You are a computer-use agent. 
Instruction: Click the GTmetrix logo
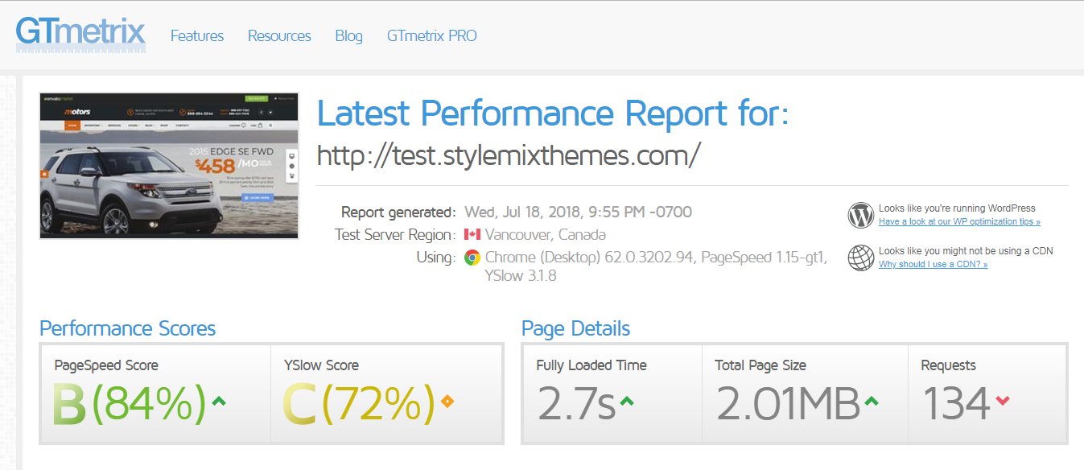[x=80, y=35]
